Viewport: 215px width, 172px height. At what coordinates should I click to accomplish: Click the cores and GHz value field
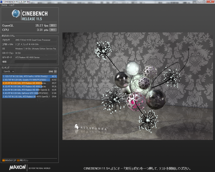(x=36, y=44)
